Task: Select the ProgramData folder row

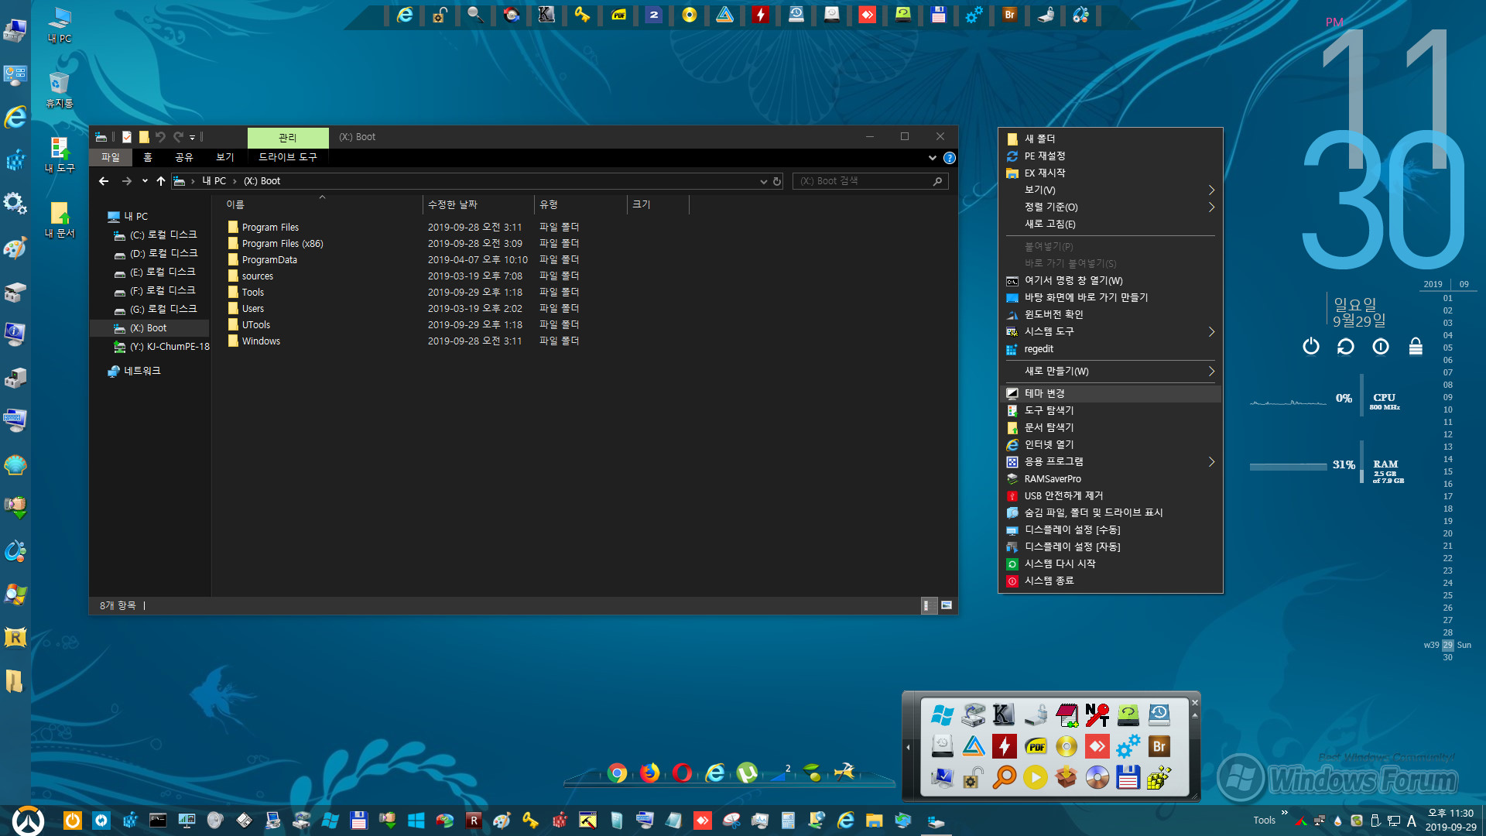Action: 404,260
